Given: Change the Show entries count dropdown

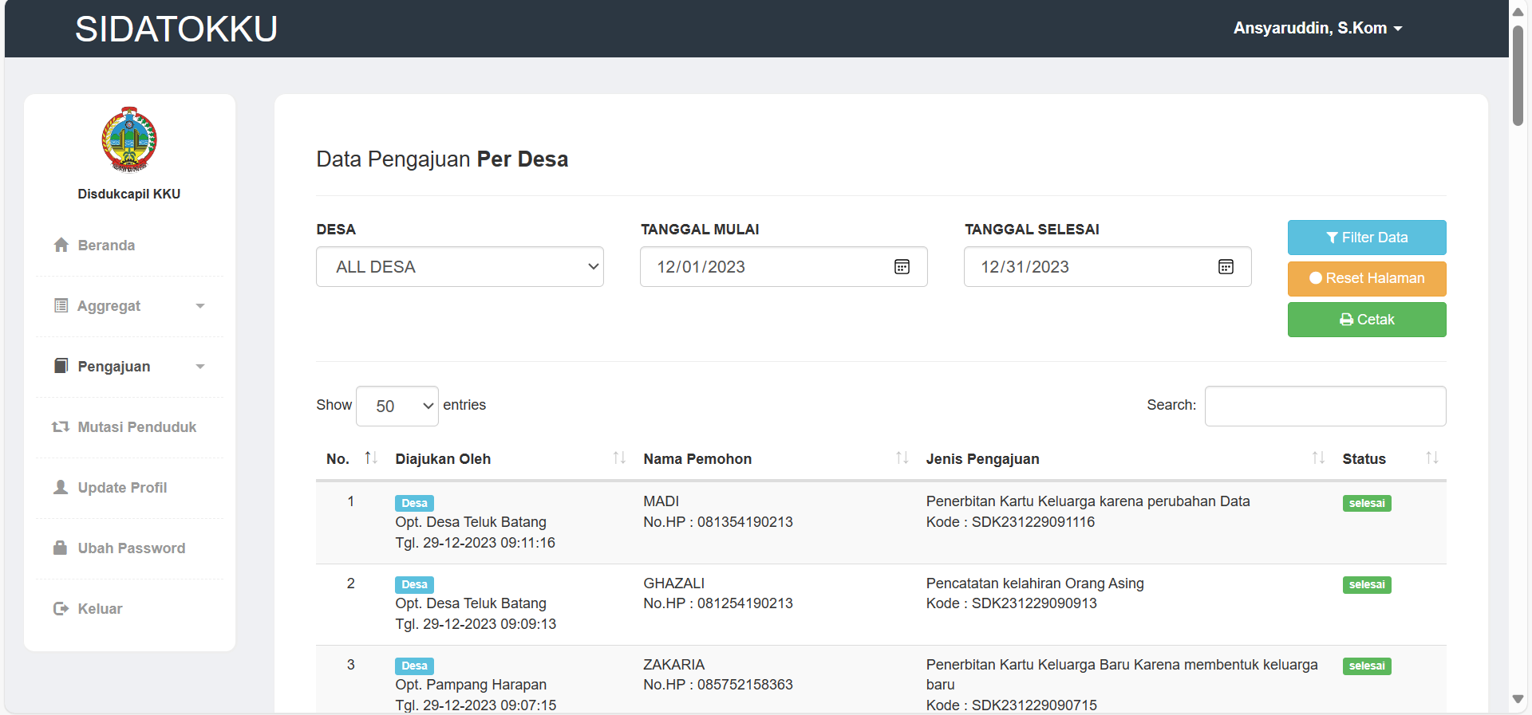Looking at the screenshot, I should pos(397,407).
